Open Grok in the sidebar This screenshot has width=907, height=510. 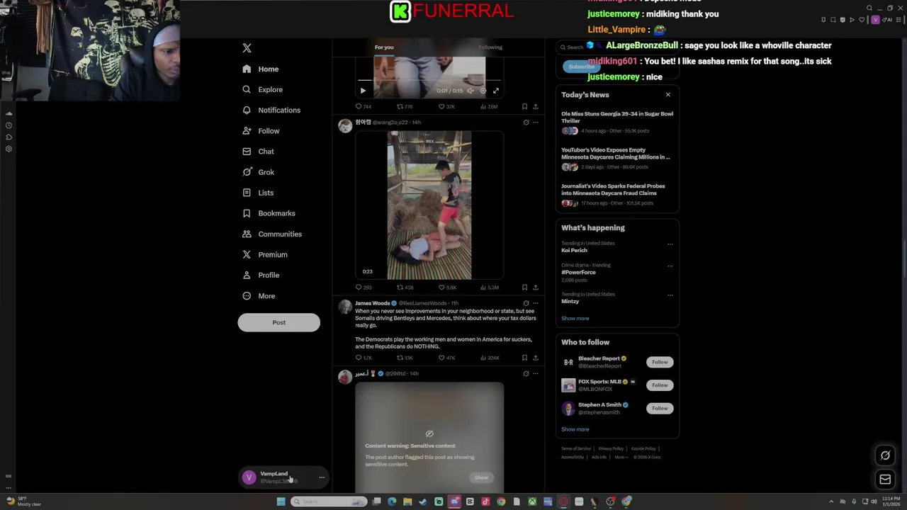coord(258,171)
